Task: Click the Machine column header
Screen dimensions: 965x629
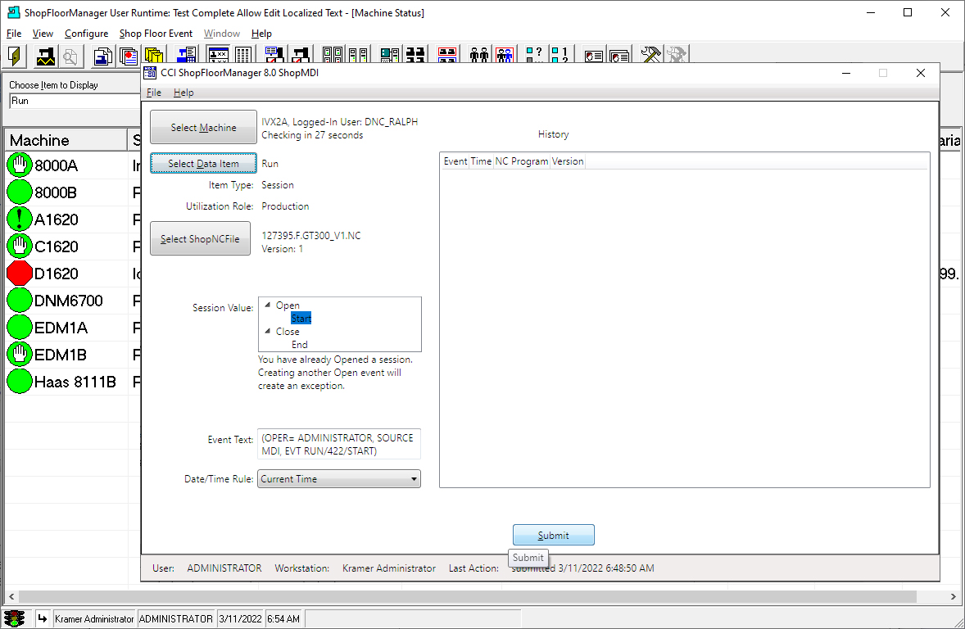Action: pyautogui.click(x=66, y=140)
